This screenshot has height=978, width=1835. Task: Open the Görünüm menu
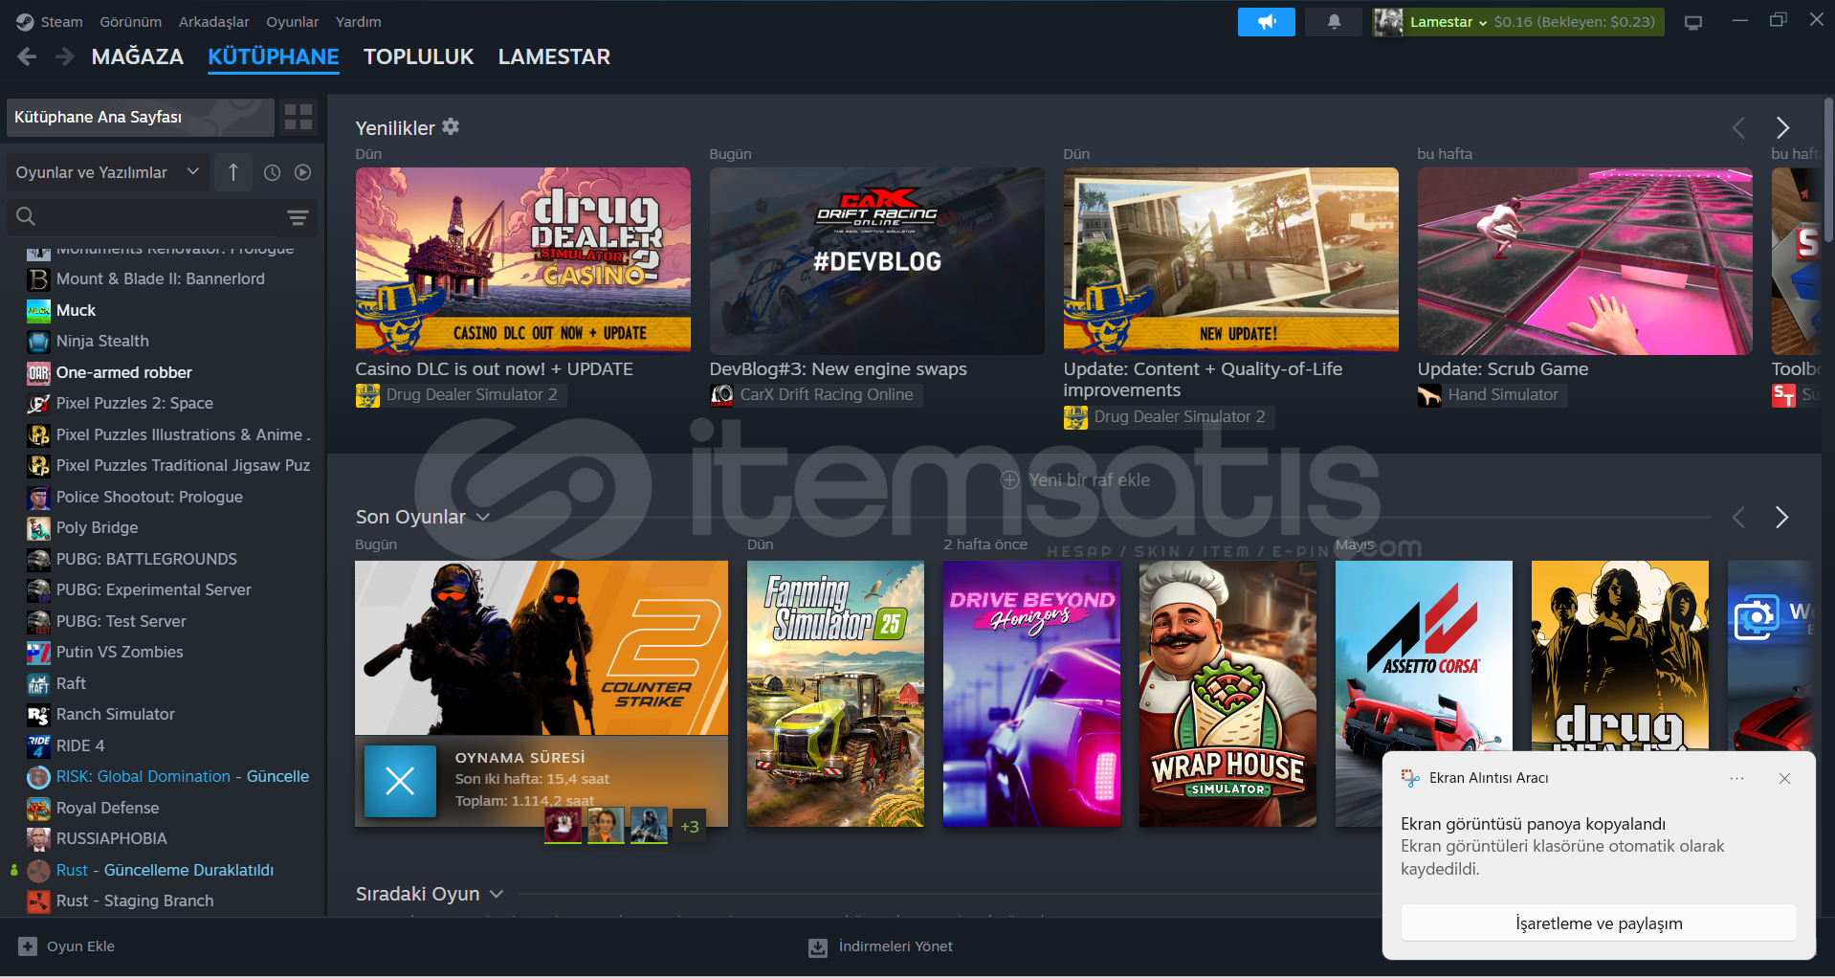click(131, 22)
